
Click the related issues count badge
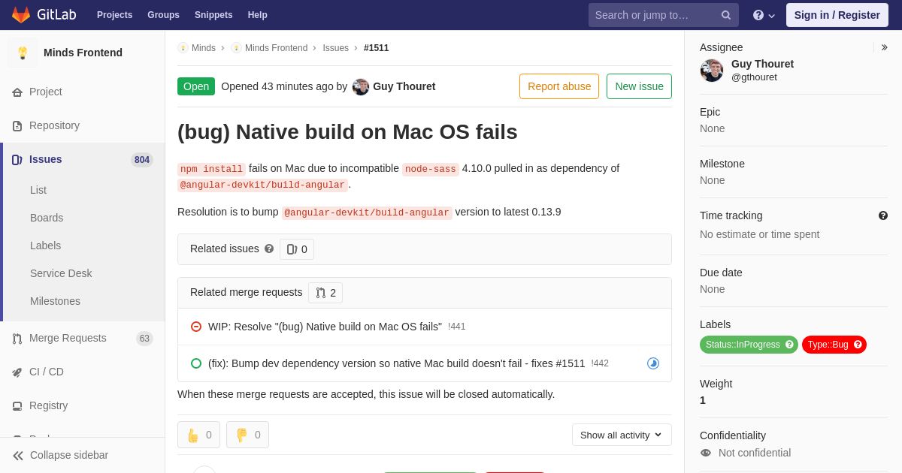(x=297, y=249)
